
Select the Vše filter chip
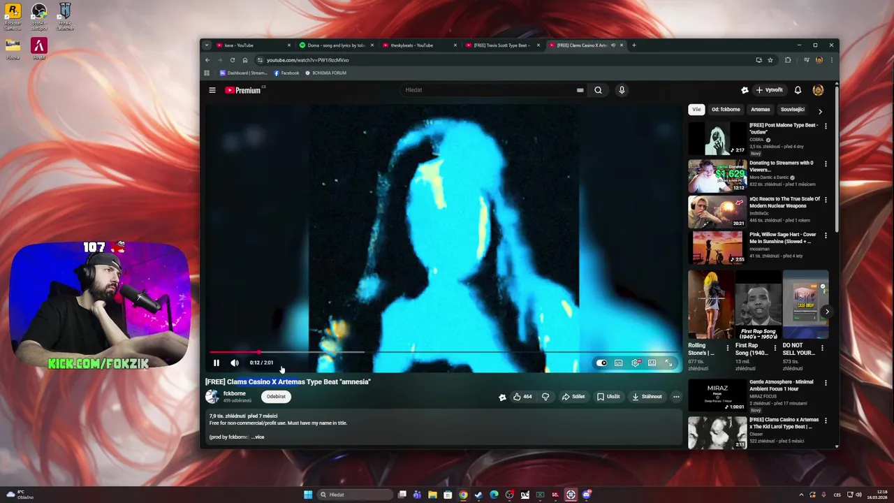tap(696, 110)
